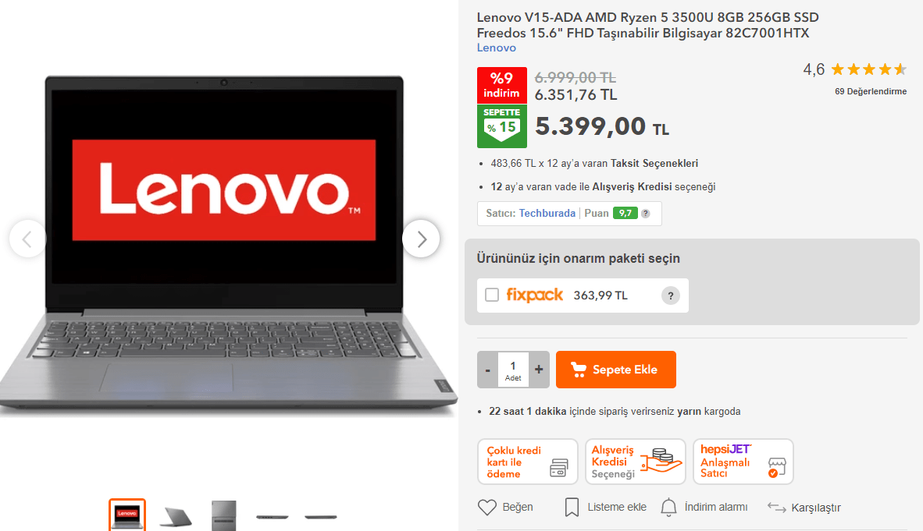Show the next product image with right arrow
923x531 pixels.
click(x=421, y=239)
